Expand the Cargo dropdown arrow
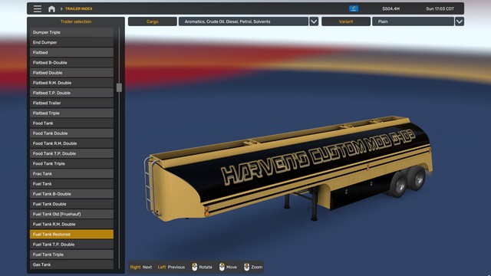The height and width of the screenshot is (276, 491). [x=314, y=21]
